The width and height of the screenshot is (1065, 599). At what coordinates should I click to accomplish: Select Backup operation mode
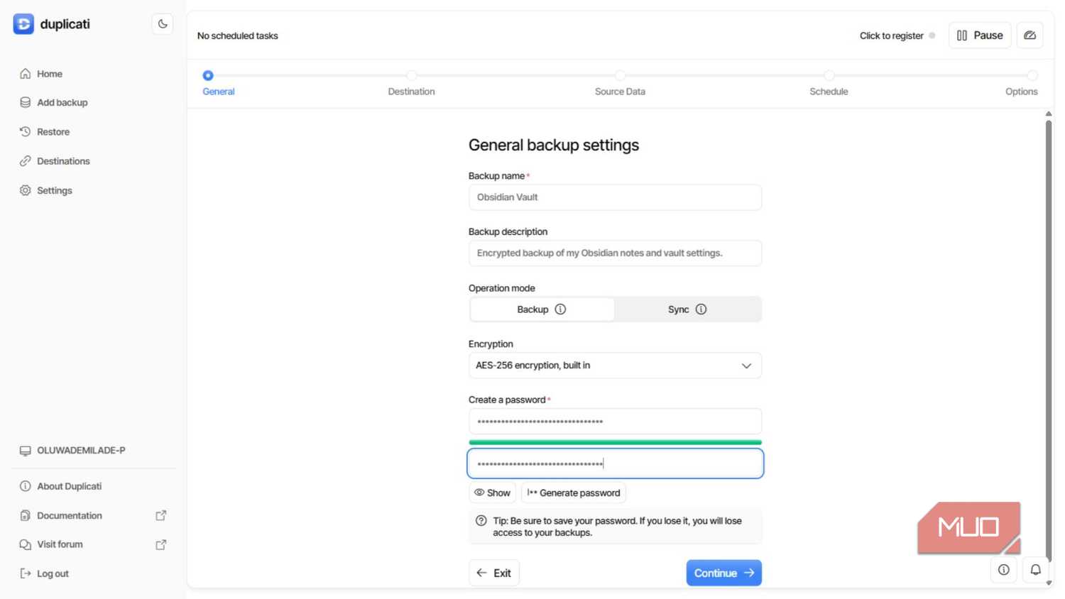542,309
